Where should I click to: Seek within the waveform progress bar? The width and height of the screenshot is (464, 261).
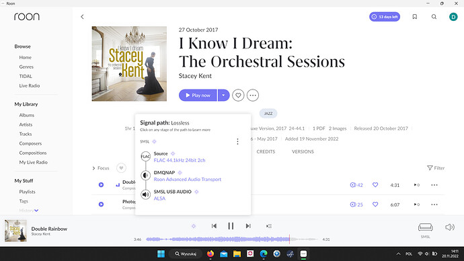[232, 239]
